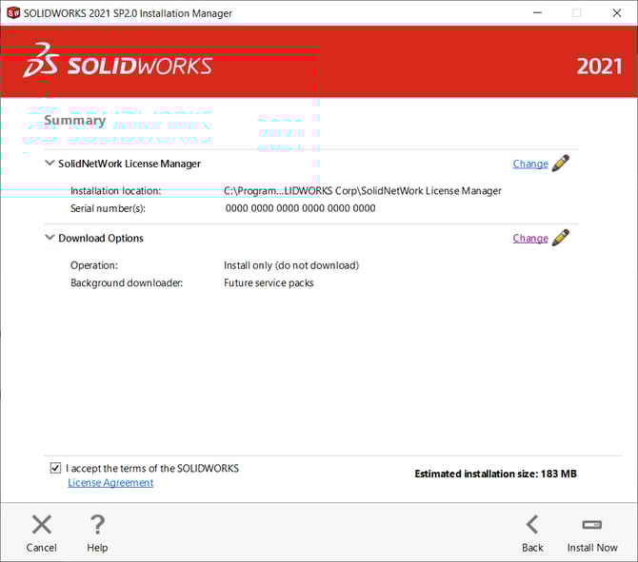Viewport: 638px width, 562px height.
Task: Start installation with the Install Now icon
Action: point(592,525)
